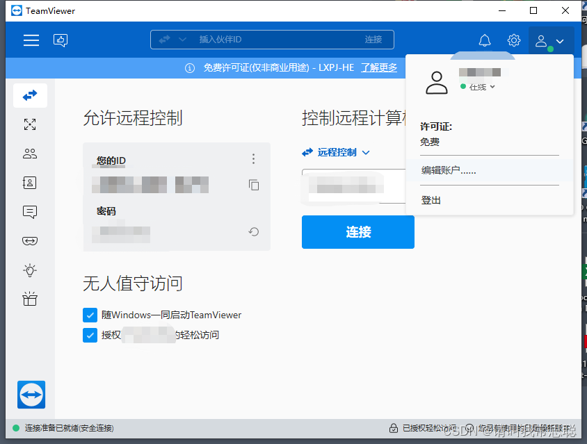This screenshot has height=444, width=587.
Task: Click the feedback thumbs-up icon
Action: pyautogui.click(x=61, y=40)
